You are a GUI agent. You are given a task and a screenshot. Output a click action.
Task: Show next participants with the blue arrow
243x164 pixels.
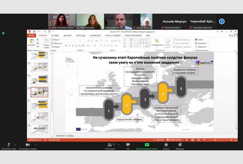coord(221,21)
